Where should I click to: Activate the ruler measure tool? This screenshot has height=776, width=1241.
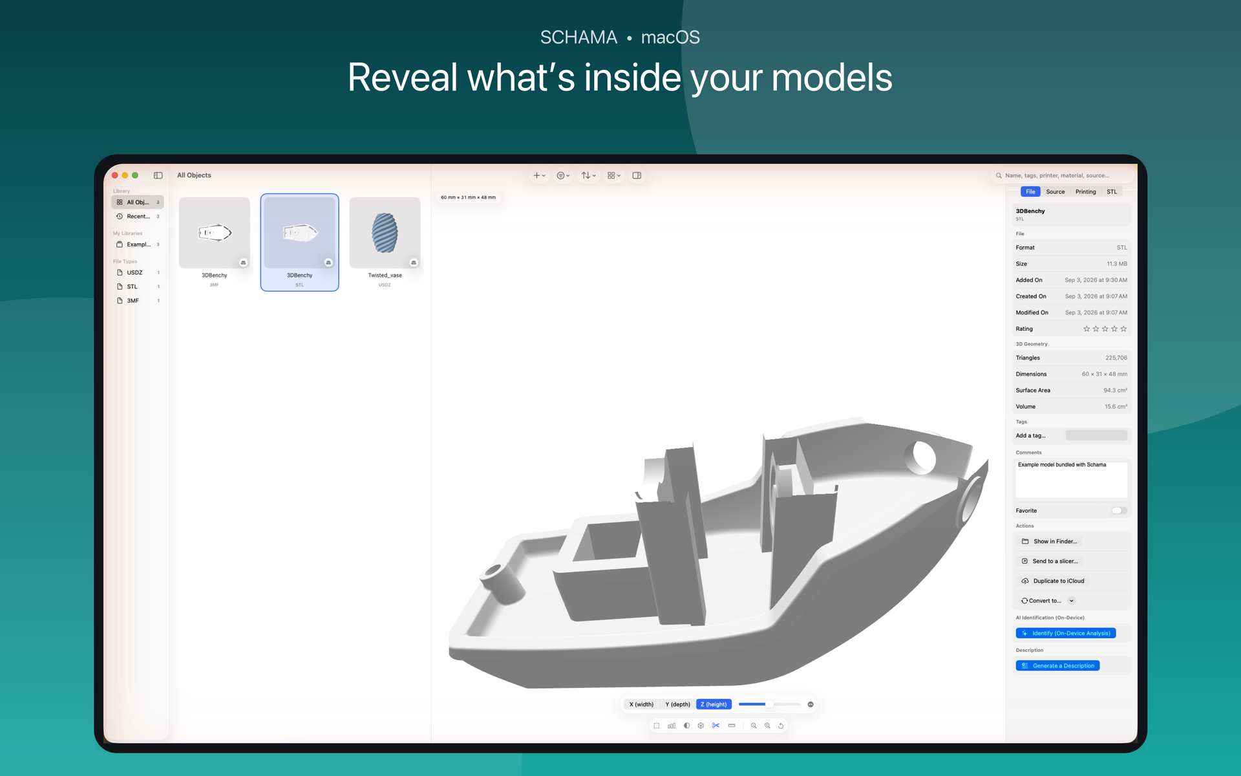[732, 726]
